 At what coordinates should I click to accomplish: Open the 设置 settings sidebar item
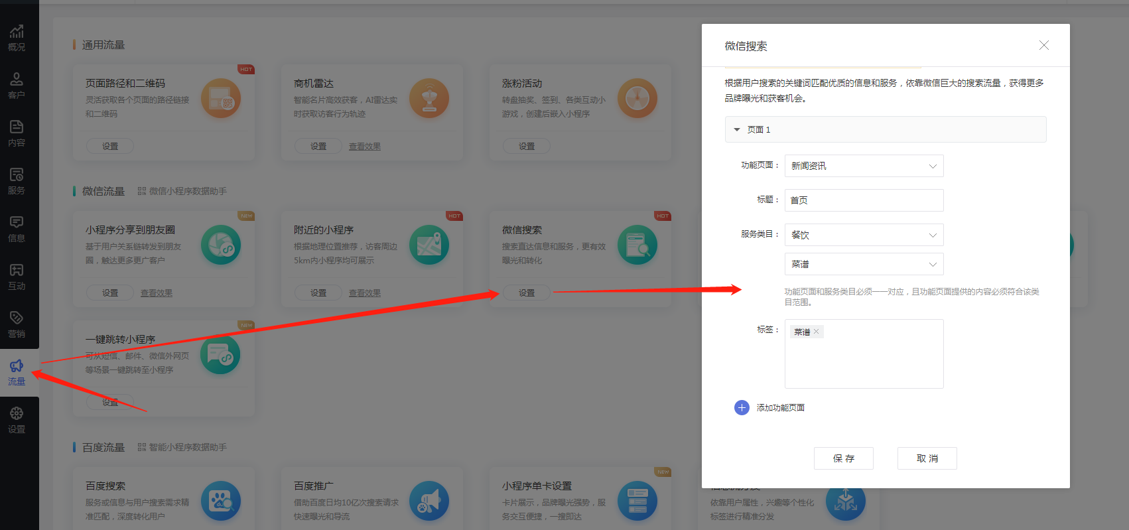tap(17, 420)
